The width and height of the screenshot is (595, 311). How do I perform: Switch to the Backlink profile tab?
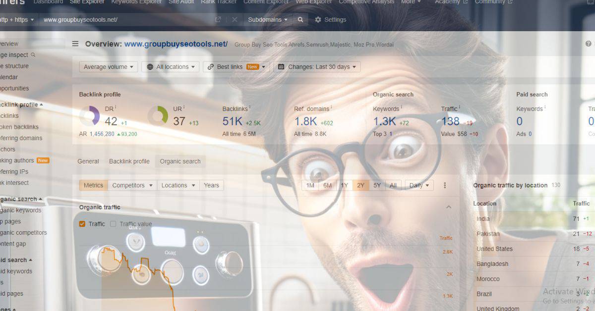(x=129, y=161)
